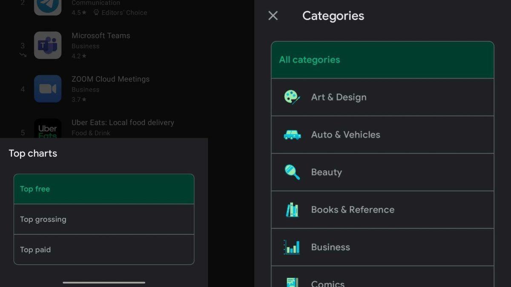Select the Auto & Vehicles car icon
The image size is (511, 287).
coord(292,135)
